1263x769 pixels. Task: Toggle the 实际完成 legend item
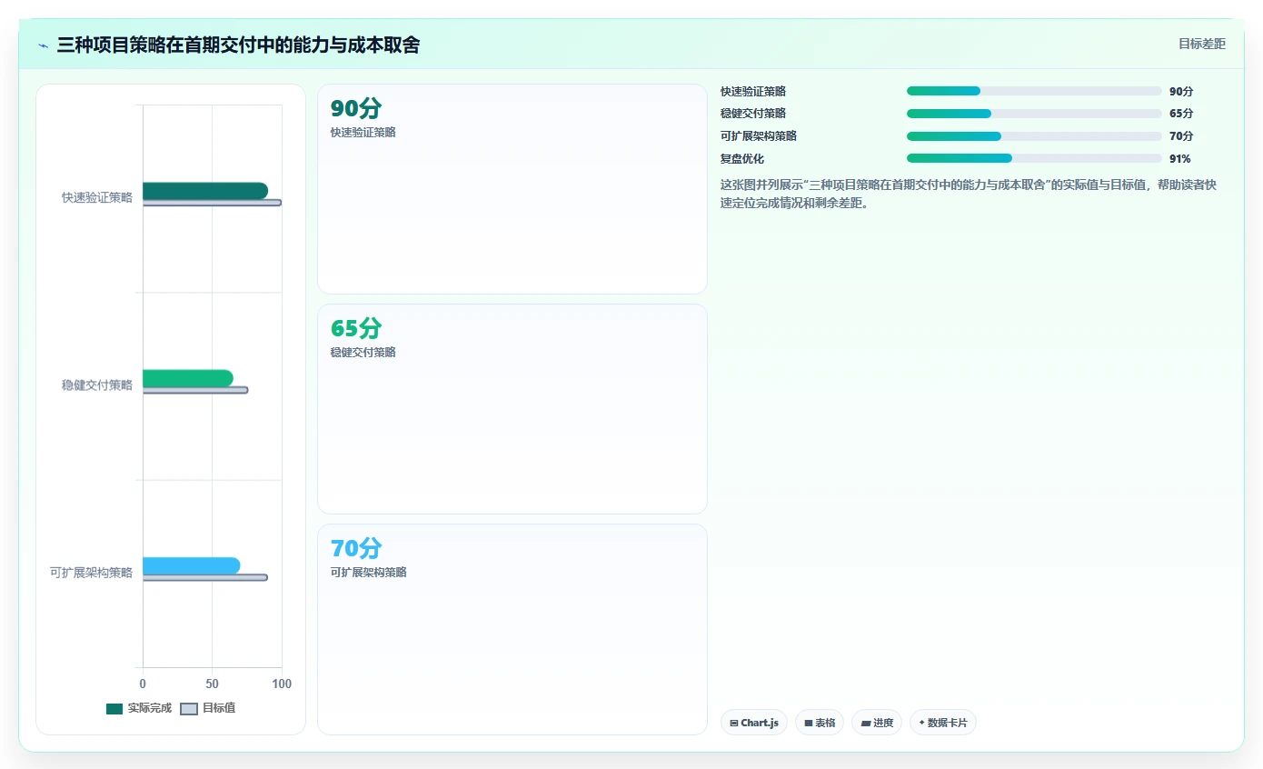click(x=139, y=708)
